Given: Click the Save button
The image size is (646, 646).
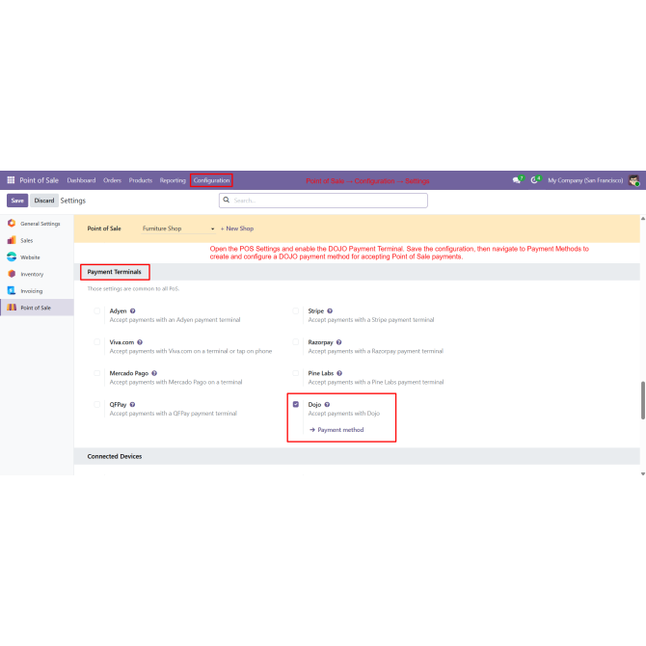Looking at the screenshot, I should 17,201.
